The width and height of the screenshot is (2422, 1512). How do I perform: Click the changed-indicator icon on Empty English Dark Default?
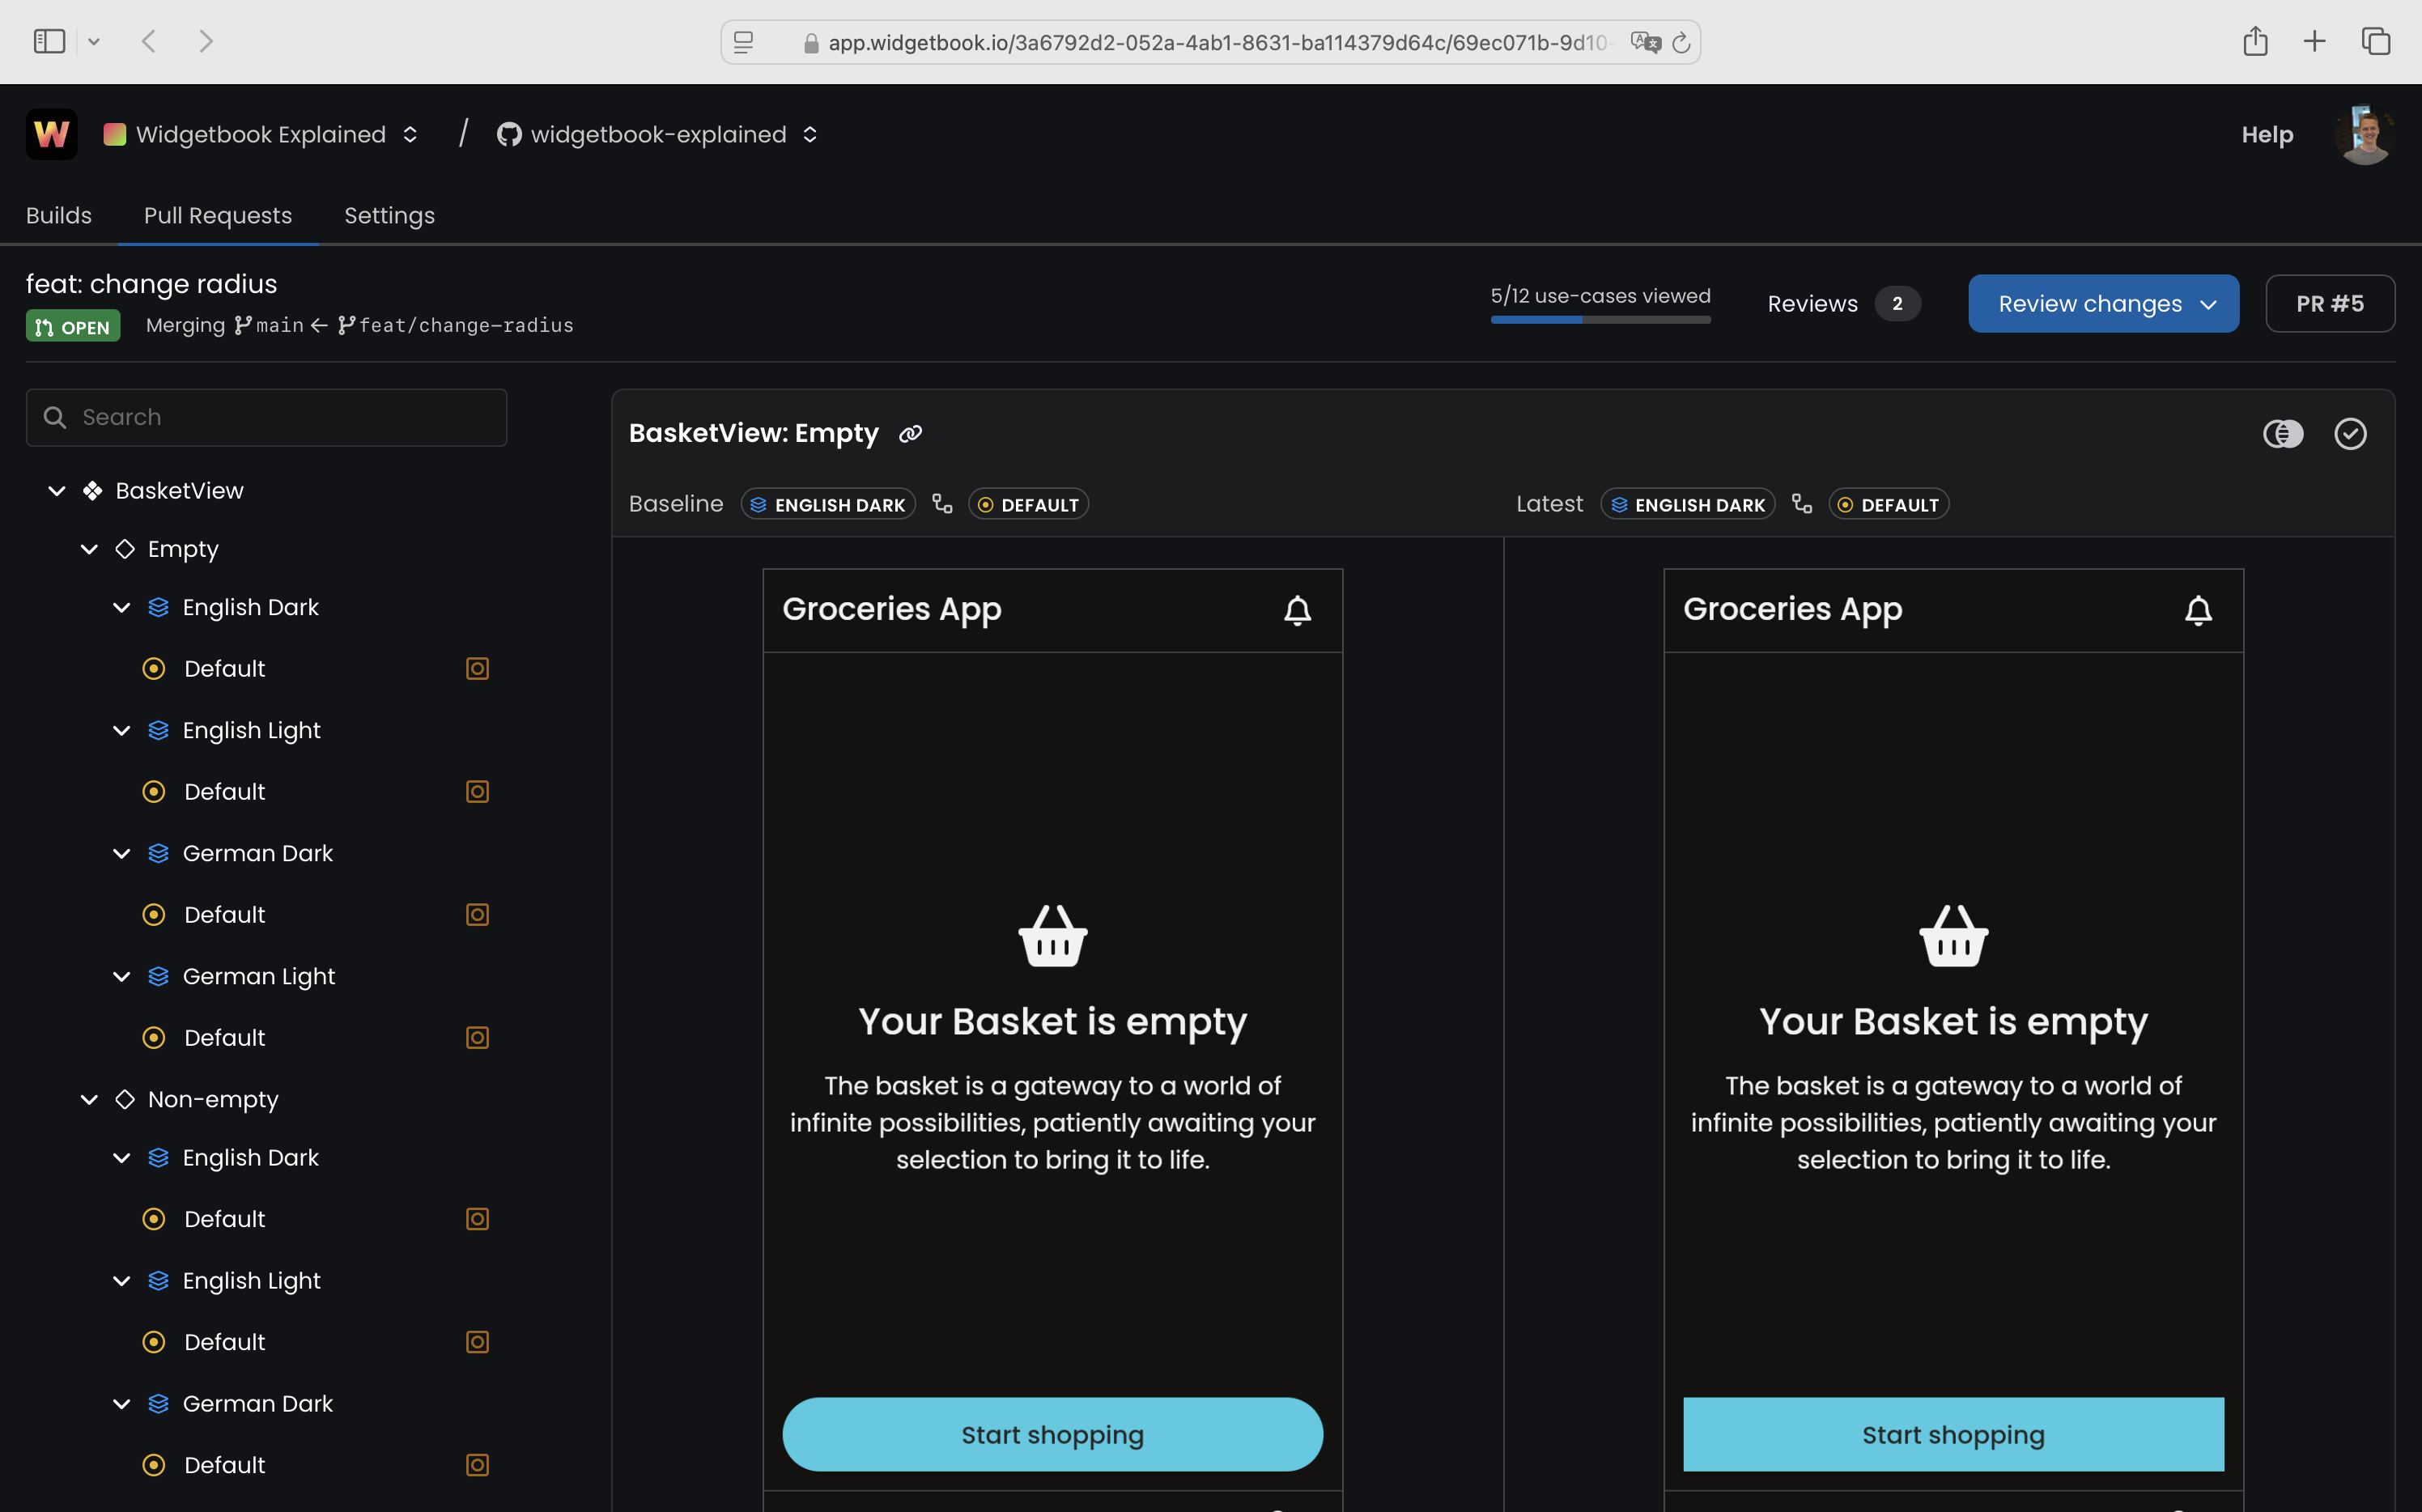tap(477, 669)
